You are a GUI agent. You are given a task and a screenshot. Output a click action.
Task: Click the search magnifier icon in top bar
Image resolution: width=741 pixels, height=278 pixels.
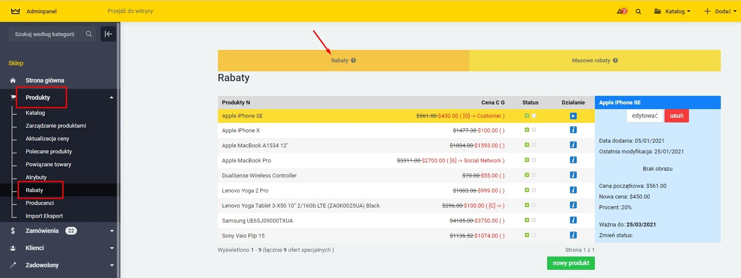pyautogui.click(x=638, y=12)
